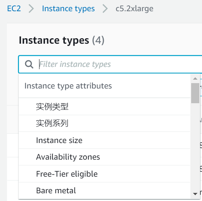Viewport: 202px width, 201px height.
Task: Click the dropdown scrollbar down arrow
Action: coord(195,194)
